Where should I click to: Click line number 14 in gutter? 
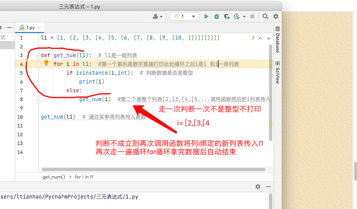tap(20, 152)
